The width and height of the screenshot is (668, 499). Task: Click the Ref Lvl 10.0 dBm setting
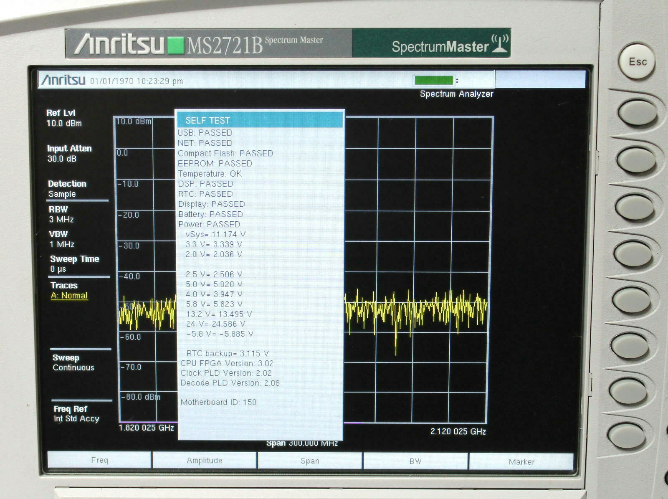click(x=64, y=118)
